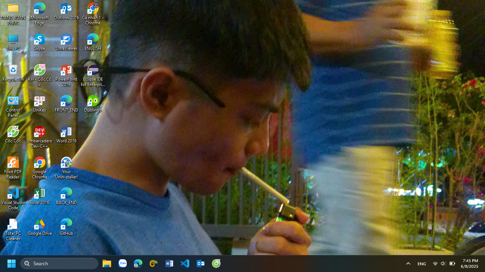Open Cốc Cốc from the taskbar
485x272 pixels.
coord(216,263)
